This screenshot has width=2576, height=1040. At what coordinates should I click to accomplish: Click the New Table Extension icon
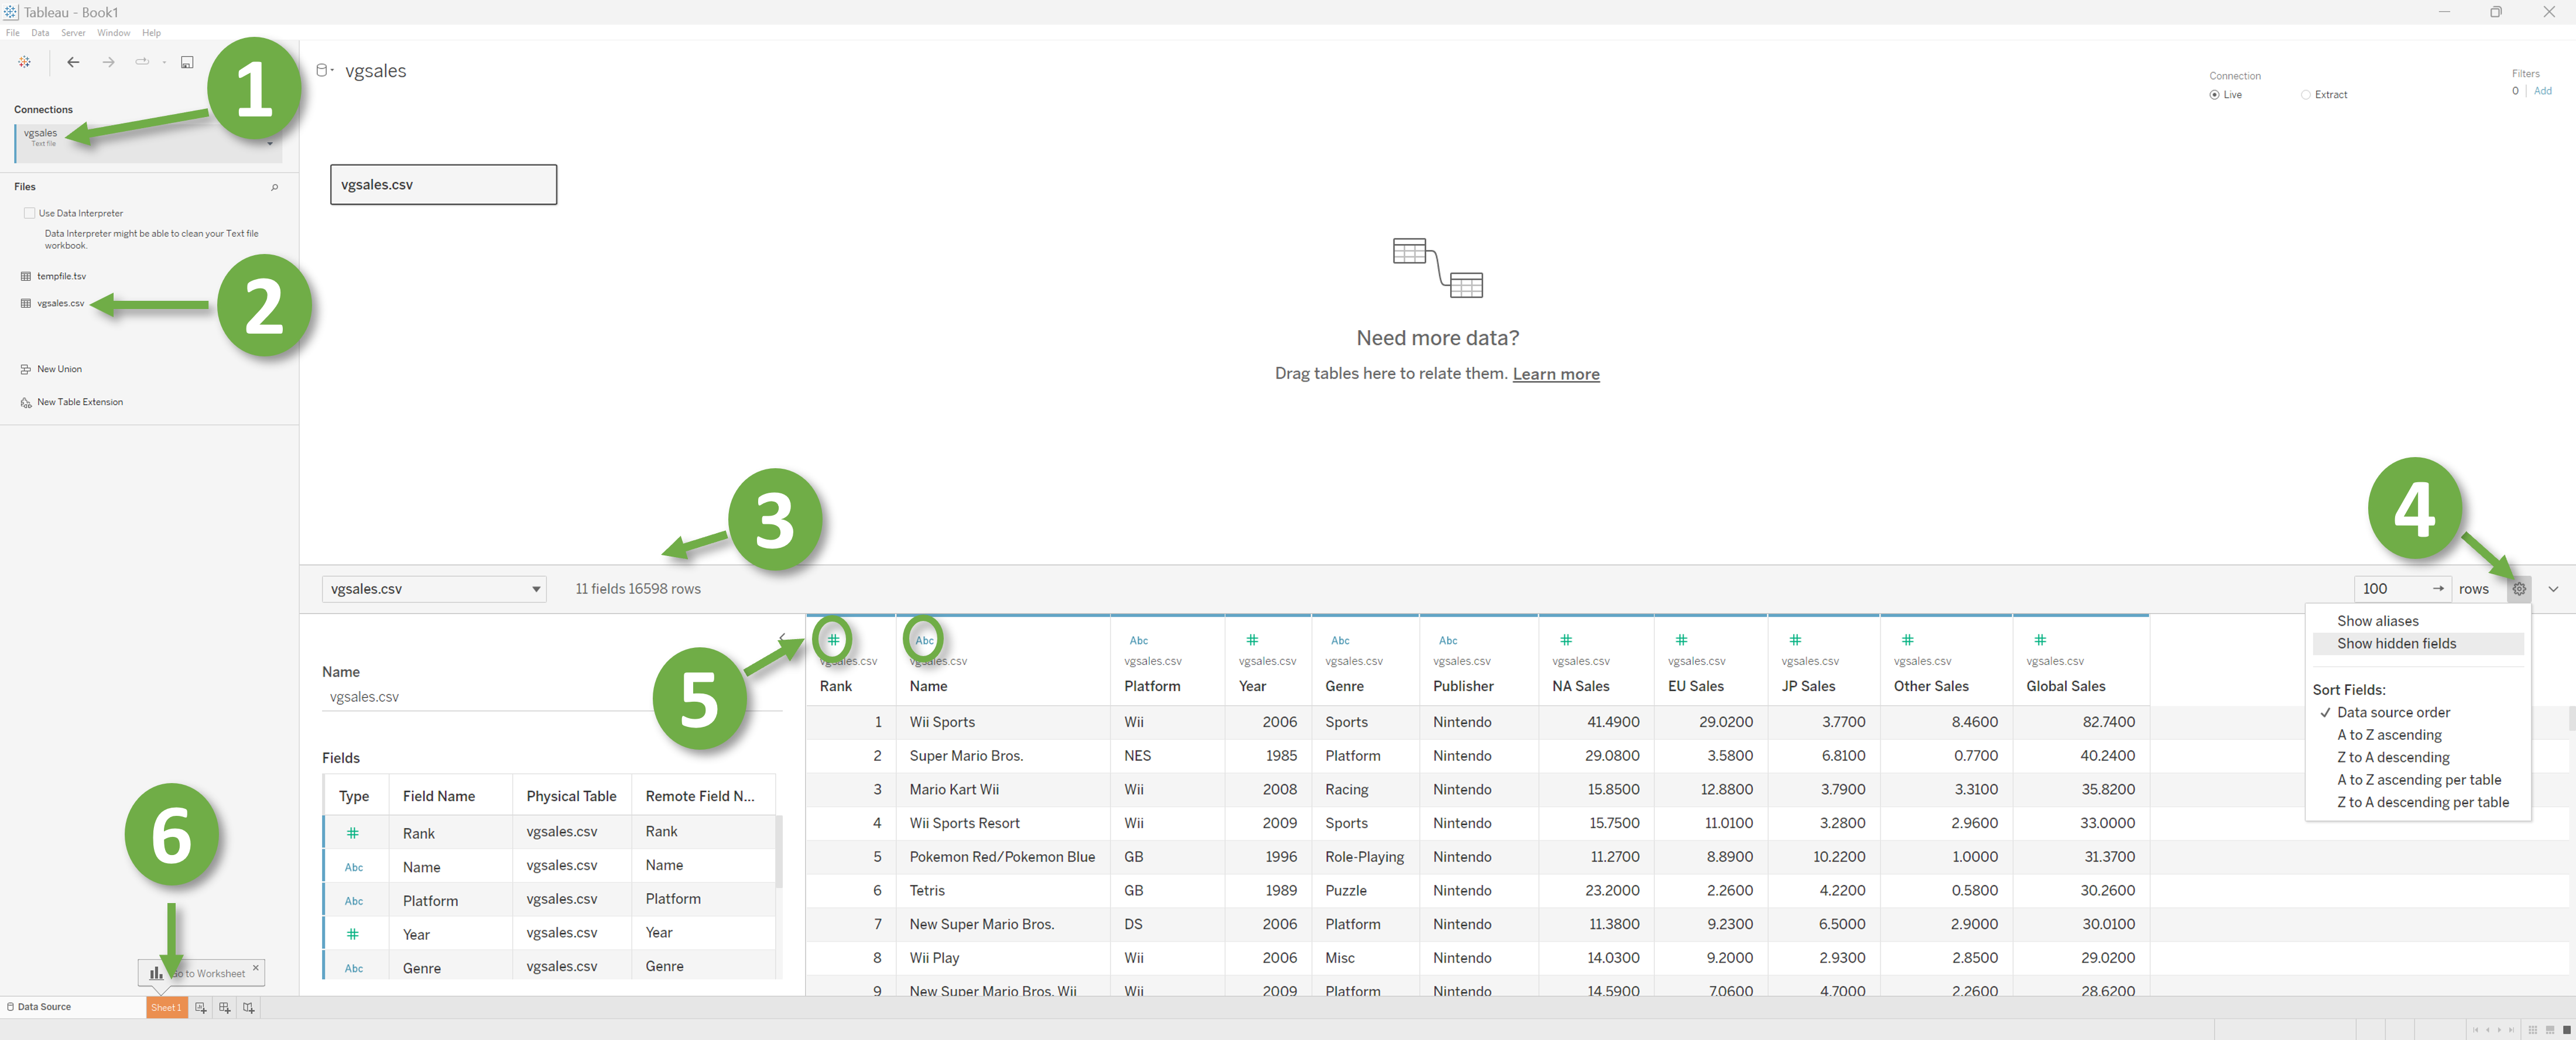pyautogui.click(x=26, y=402)
